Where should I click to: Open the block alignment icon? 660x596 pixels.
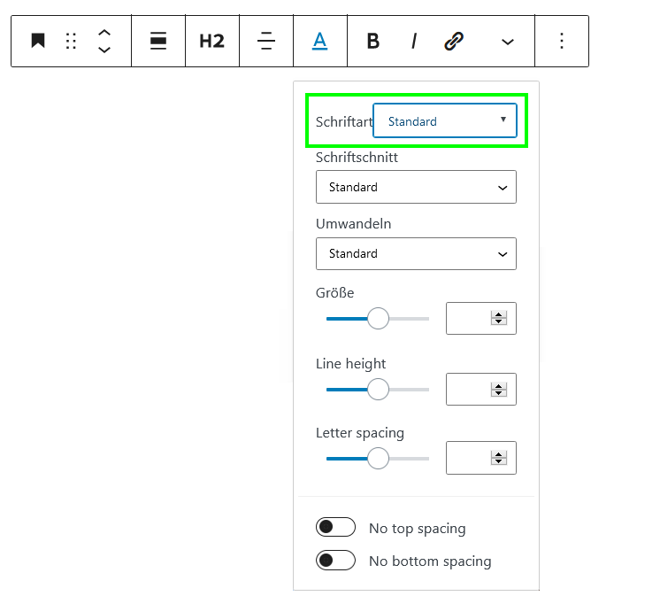click(158, 41)
